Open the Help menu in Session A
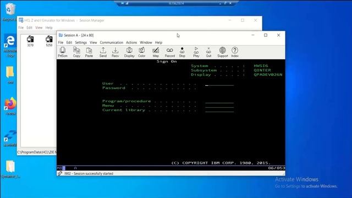Viewport: 352px width, 198px height. pyautogui.click(x=158, y=42)
